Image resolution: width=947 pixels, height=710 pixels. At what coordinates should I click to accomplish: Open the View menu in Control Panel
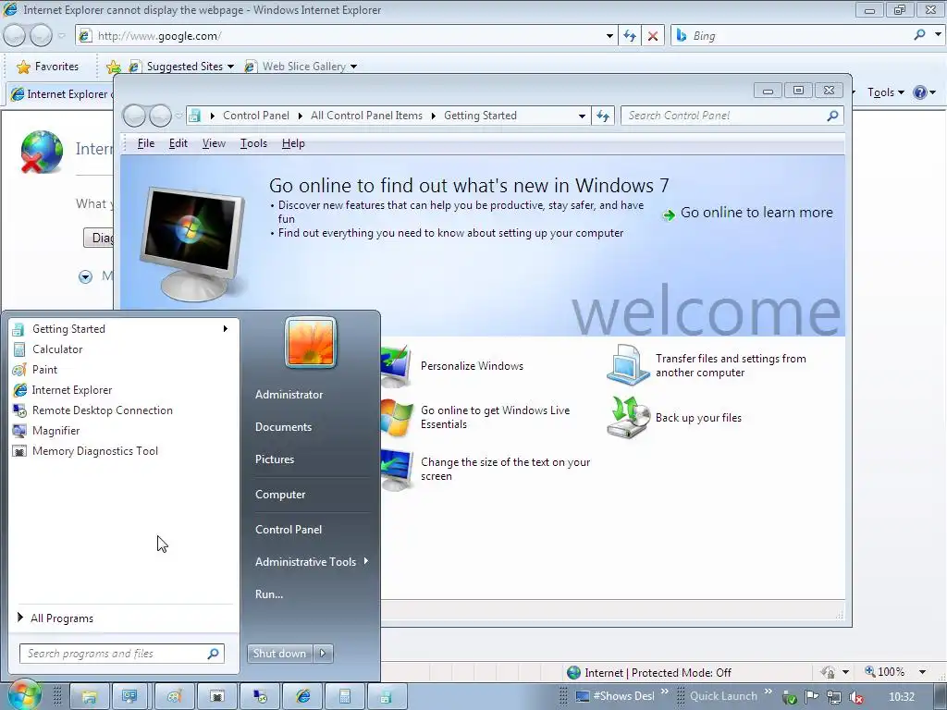click(214, 143)
